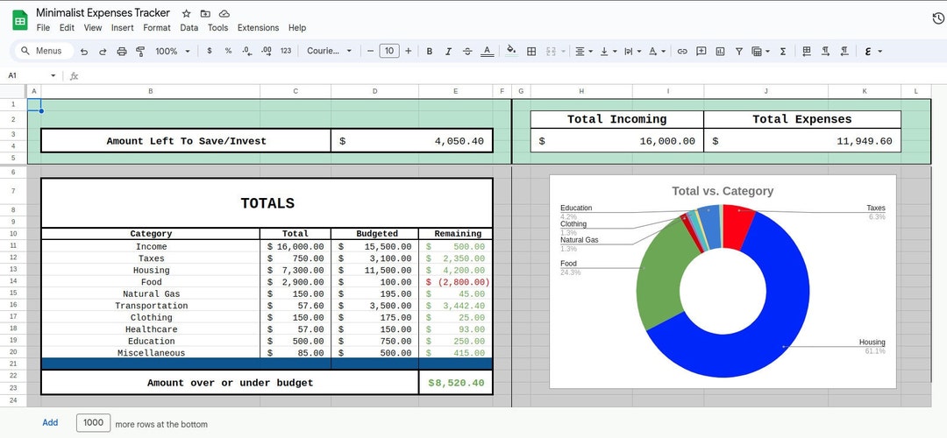Image resolution: width=947 pixels, height=438 pixels.
Task: Insert a chart
Action: pos(720,52)
